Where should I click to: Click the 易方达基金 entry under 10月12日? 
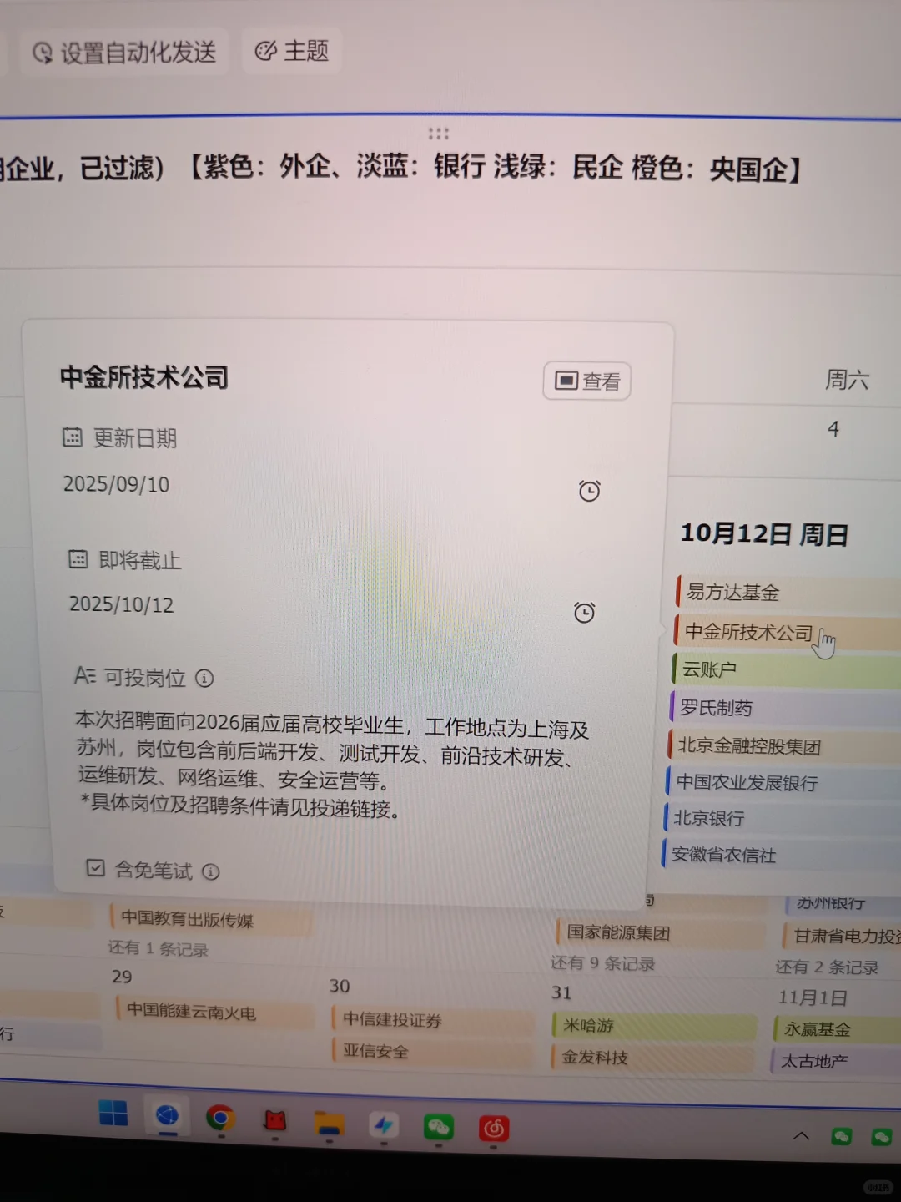tap(732, 592)
